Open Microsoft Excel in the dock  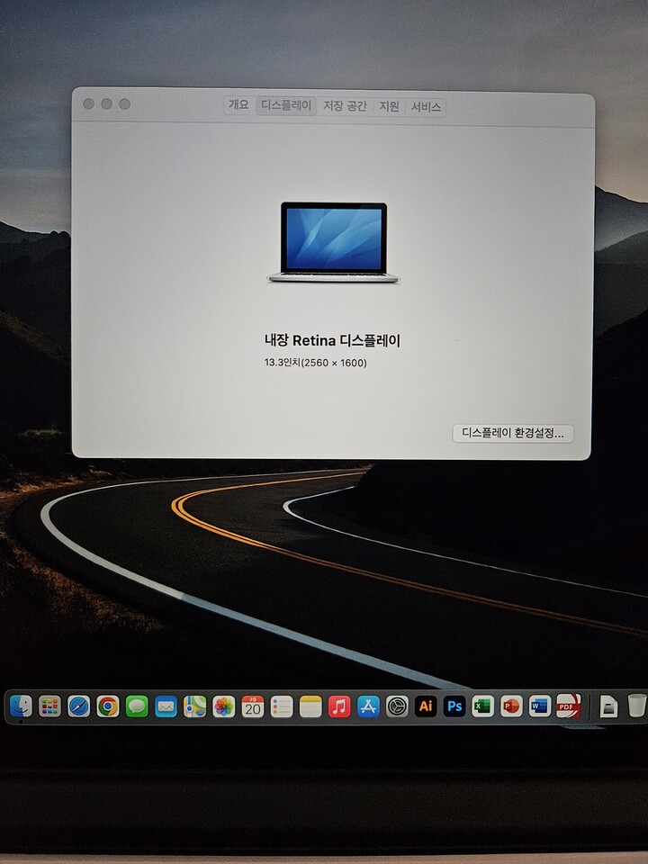click(x=483, y=706)
